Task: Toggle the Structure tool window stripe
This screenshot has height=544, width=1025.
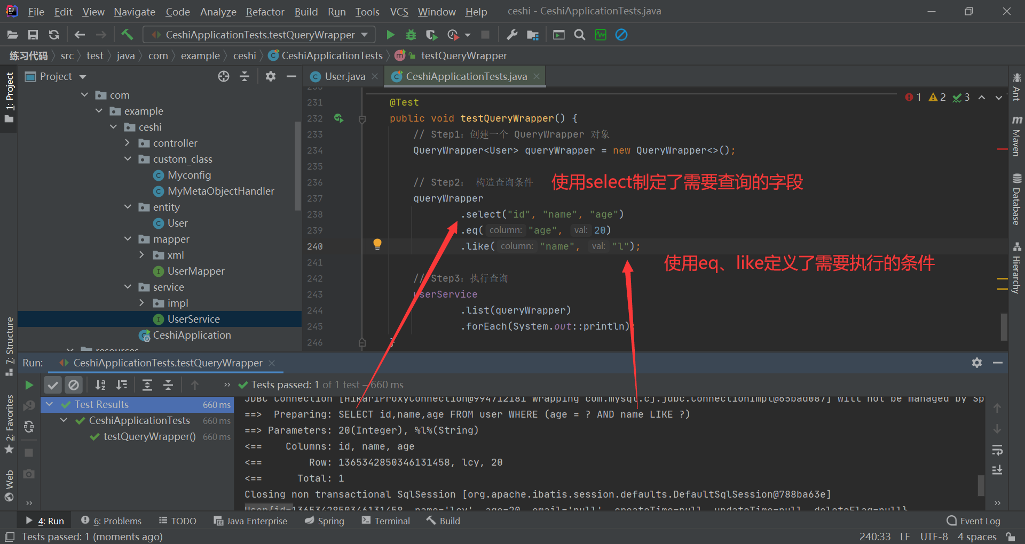Action: click(9, 347)
